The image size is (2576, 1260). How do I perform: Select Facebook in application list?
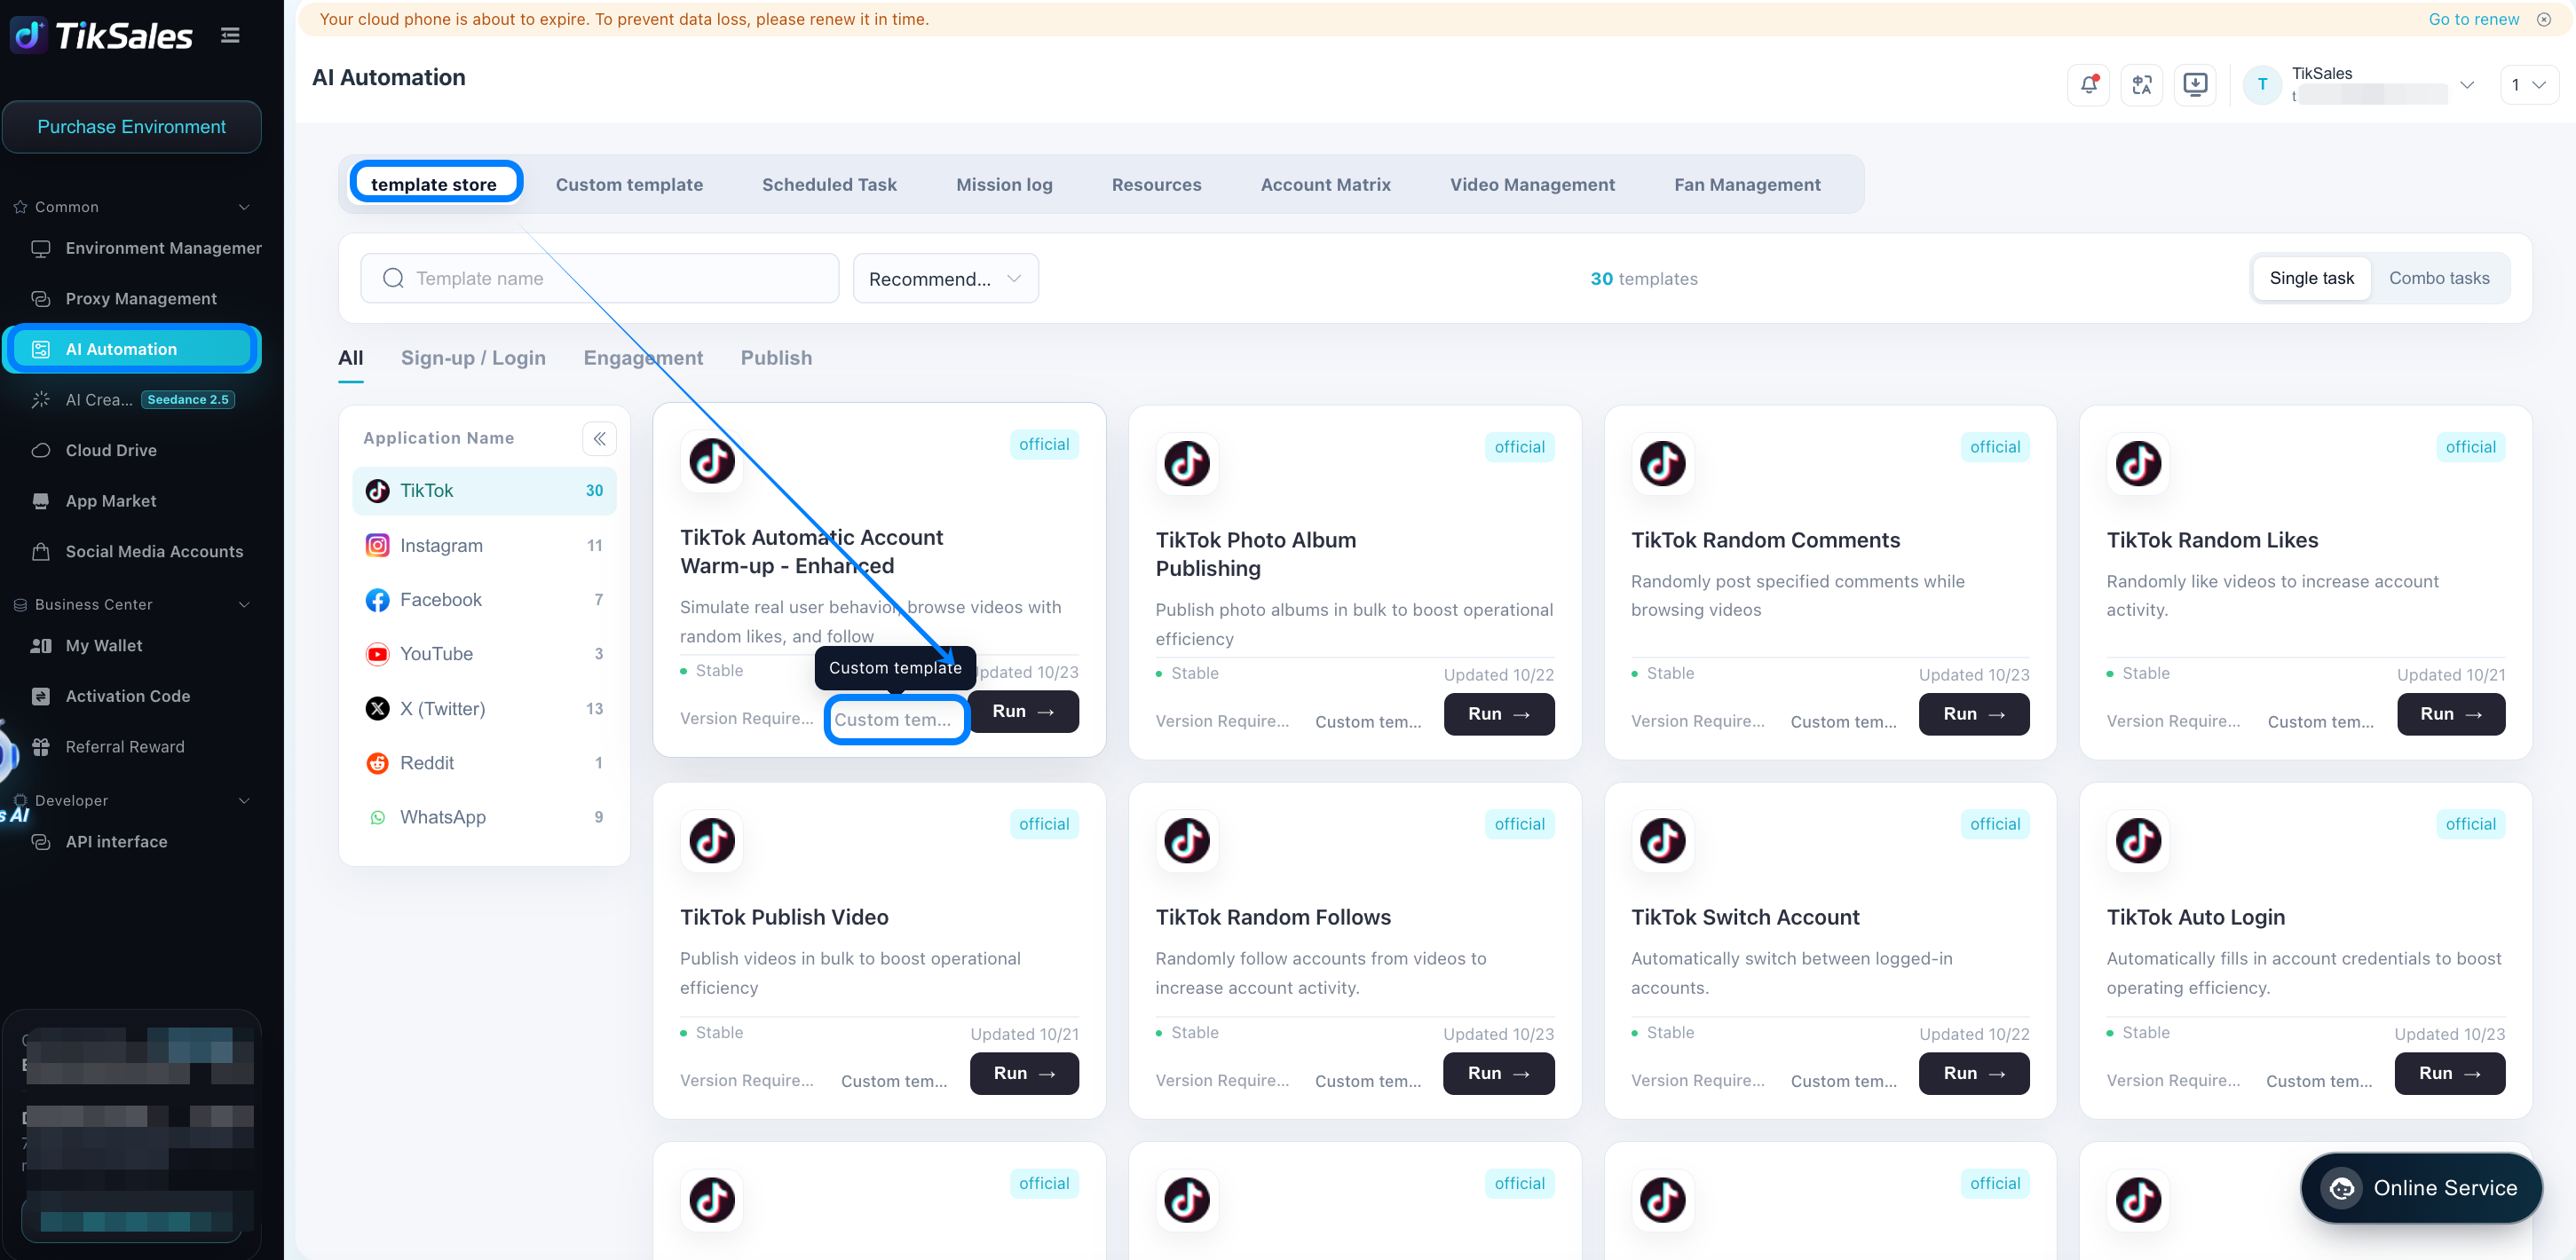click(x=484, y=600)
